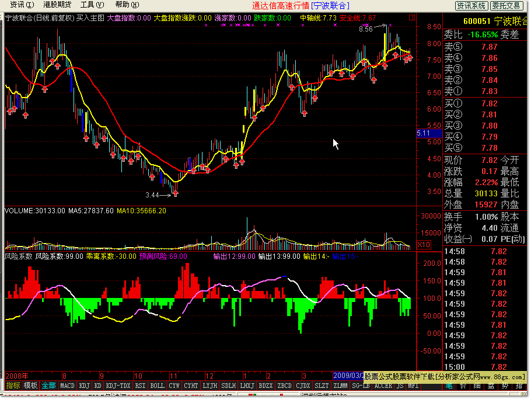Switch to the KDJ indicator

click(85, 386)
